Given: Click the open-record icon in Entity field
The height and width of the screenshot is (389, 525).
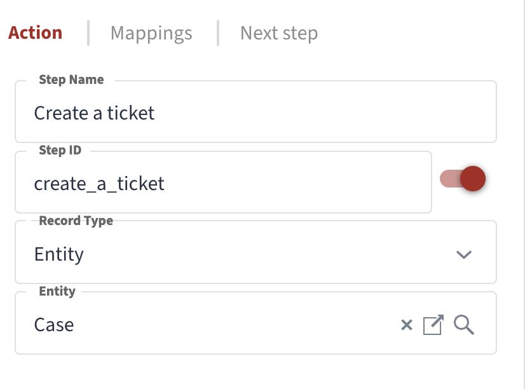Looking at the screenshot, I should click(x=433, y=325).
